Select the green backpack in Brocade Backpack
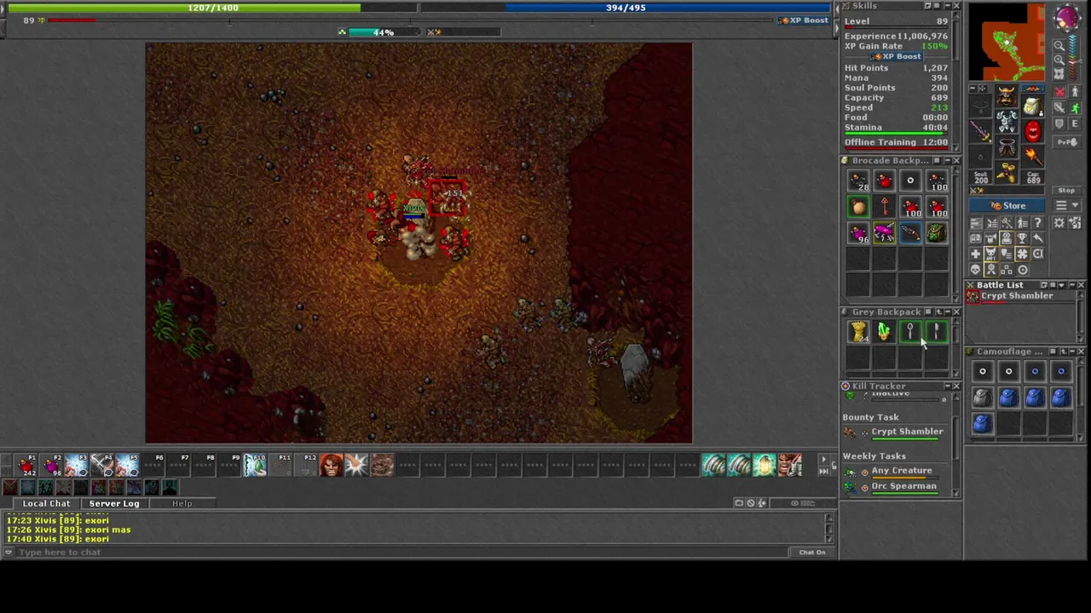 pyautogui.click(x=937, y=232)
